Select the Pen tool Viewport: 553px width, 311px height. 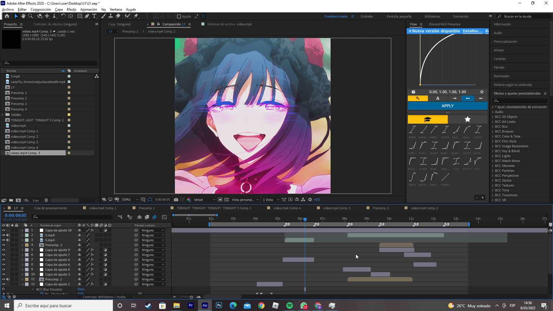87,16
